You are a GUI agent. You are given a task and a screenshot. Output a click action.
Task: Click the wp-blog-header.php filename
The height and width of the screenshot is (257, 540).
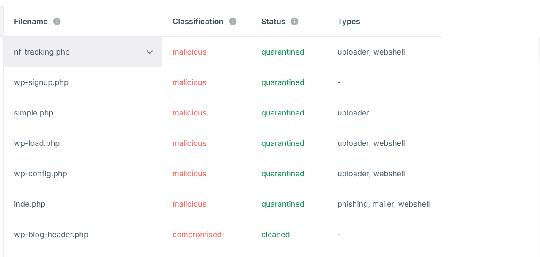51,235
